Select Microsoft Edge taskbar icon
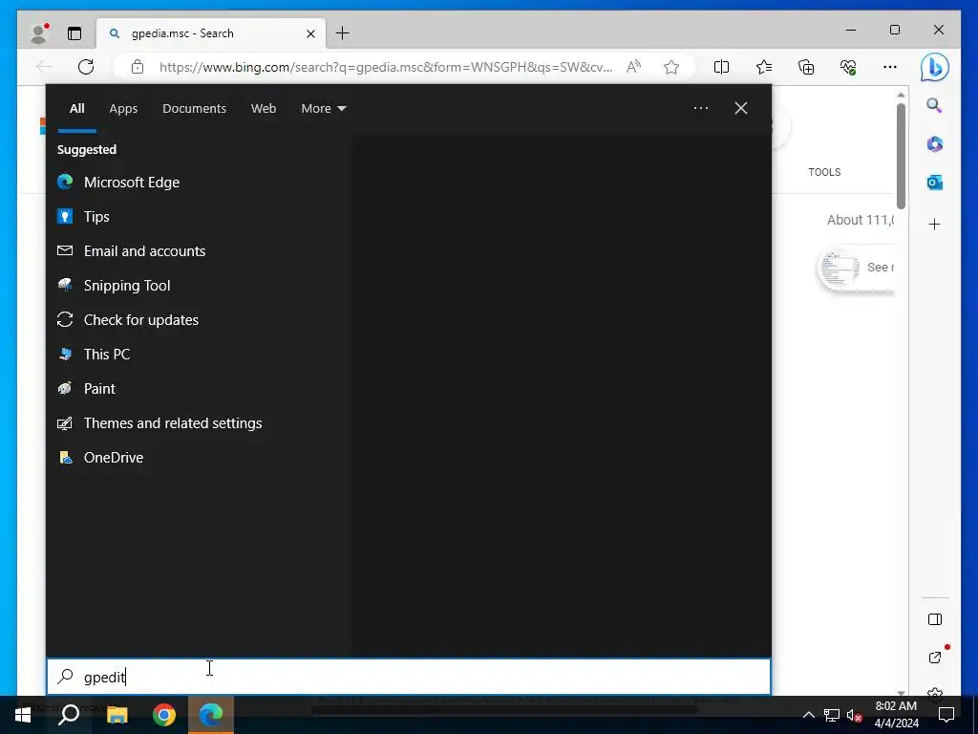The width and height of the screenshot is (978, 734). 211,715
